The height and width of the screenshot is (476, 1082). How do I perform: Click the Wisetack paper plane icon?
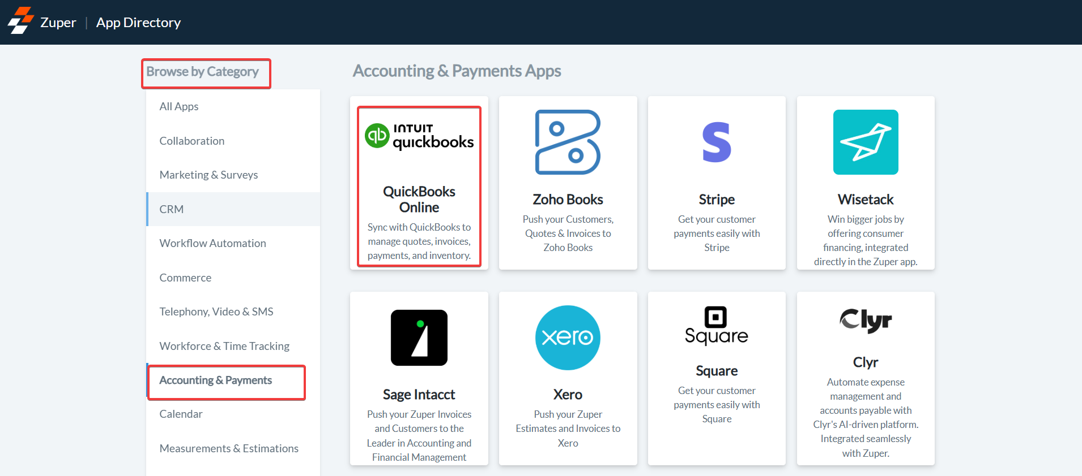coord(866,142)
